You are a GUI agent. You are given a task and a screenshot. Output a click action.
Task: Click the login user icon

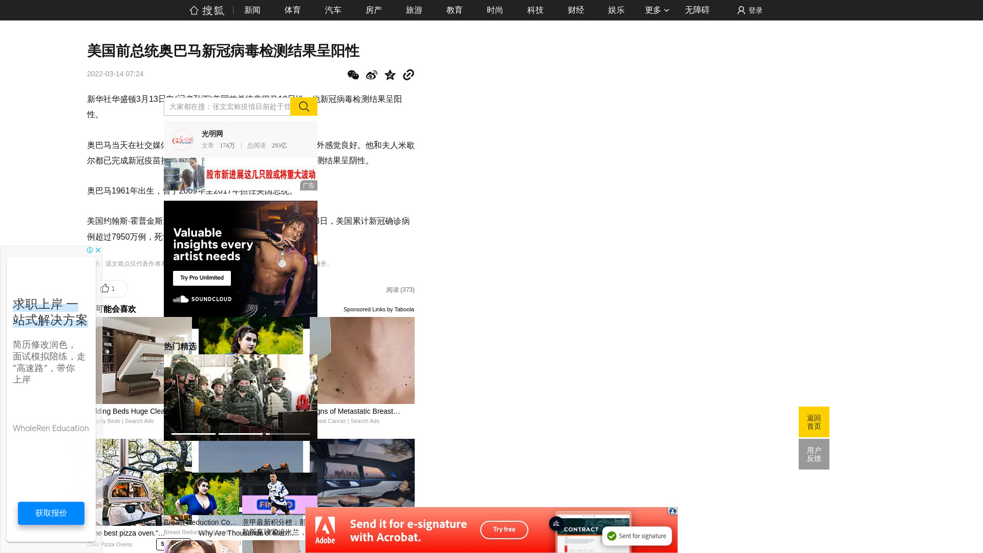(x=741, y=10)
